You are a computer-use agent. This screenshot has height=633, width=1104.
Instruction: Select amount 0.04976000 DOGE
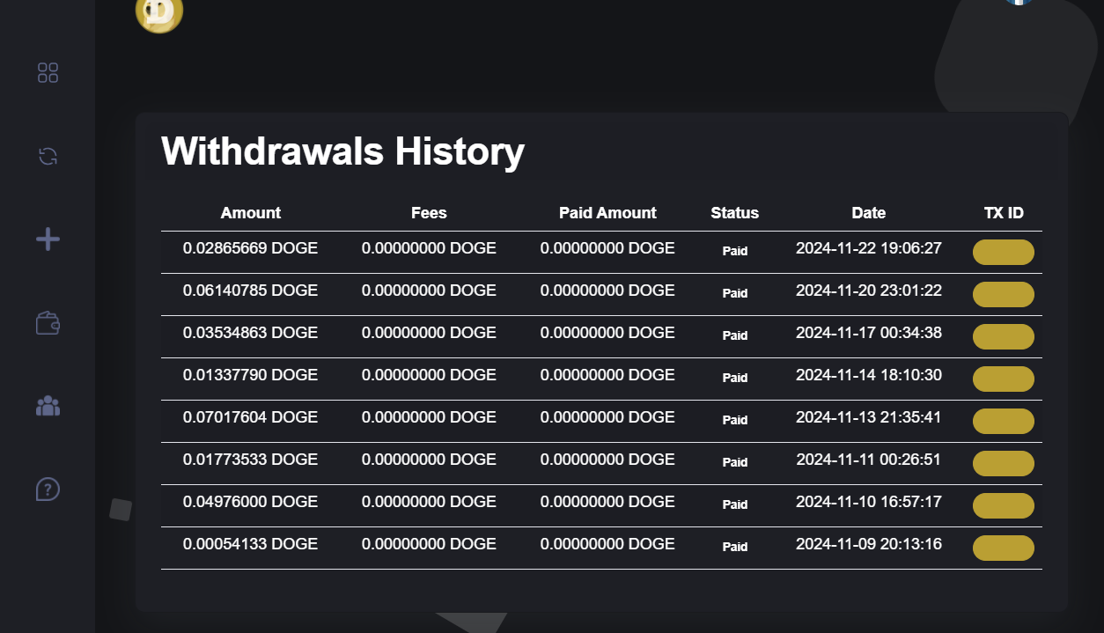pos(250,502)
